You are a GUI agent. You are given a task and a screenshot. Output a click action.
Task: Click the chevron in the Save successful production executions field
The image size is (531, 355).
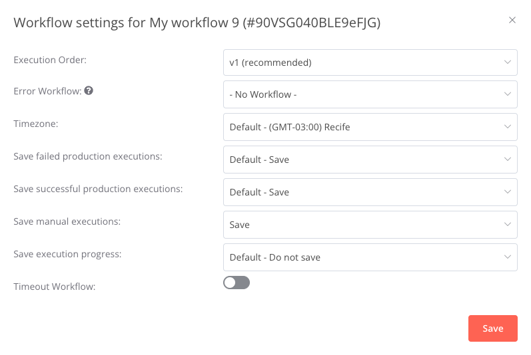(x=506, y=192)
